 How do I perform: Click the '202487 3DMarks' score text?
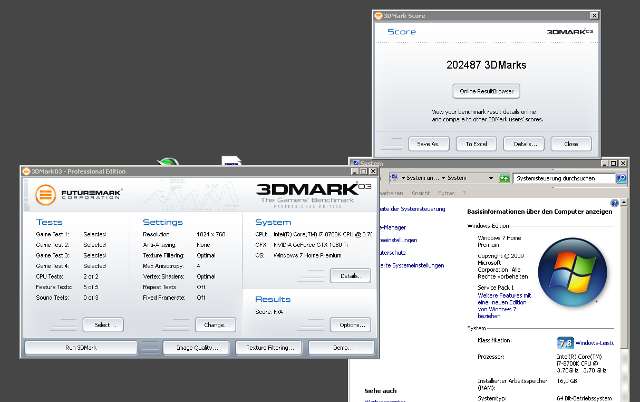487,65
